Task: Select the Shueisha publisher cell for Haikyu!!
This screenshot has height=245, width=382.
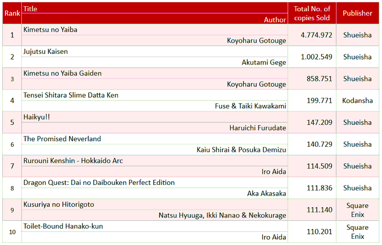Action: 357,122
